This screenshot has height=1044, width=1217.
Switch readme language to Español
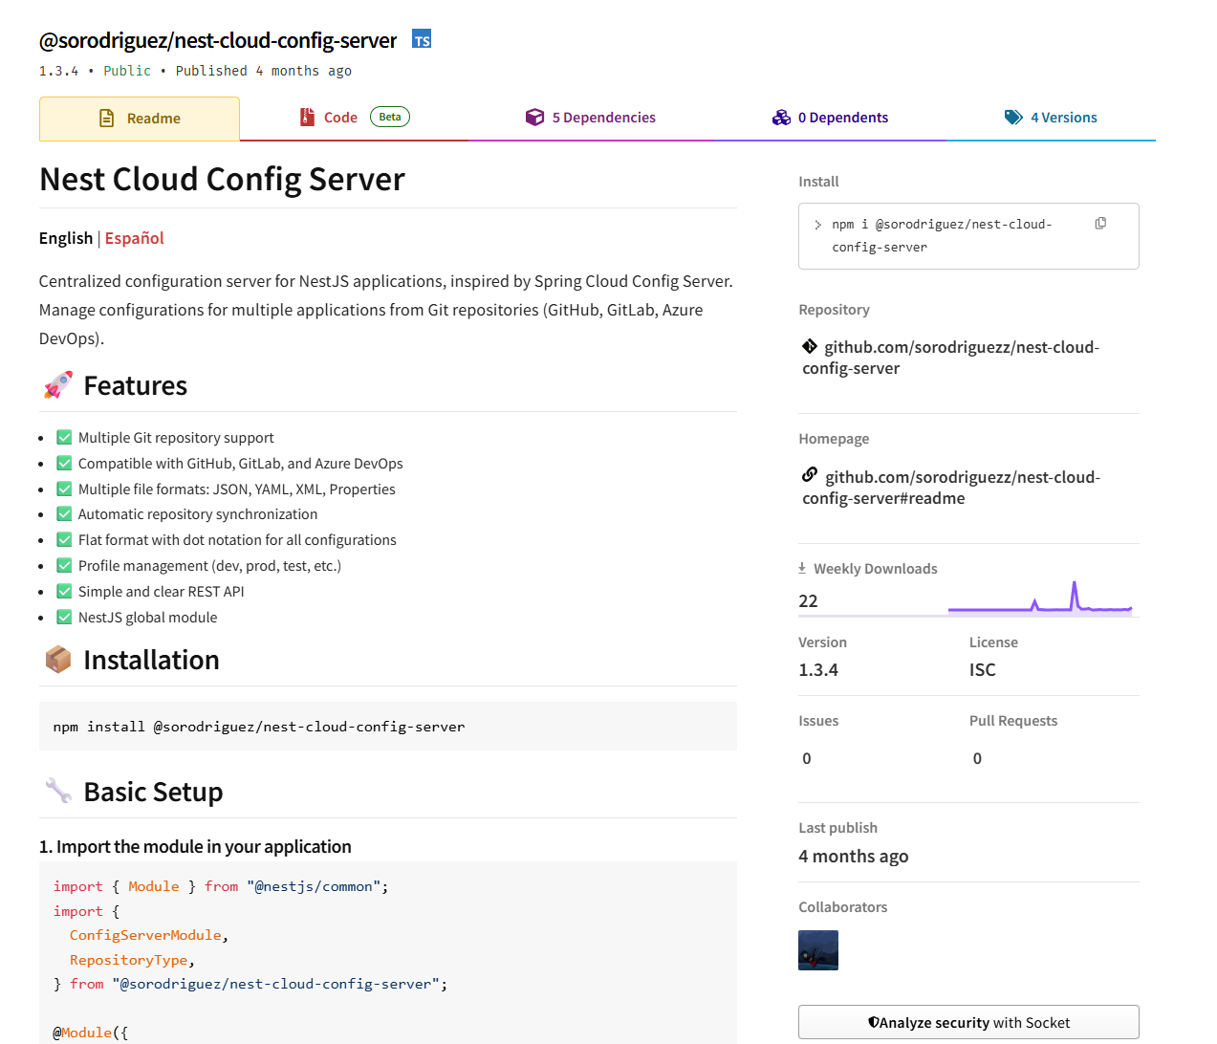pyautogui.click(x=135, y=238)
